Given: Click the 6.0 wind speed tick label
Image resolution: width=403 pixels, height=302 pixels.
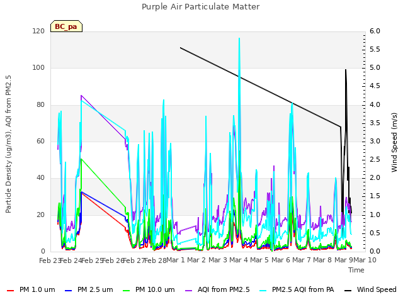Looking at the screenshot, I should 375,31.
